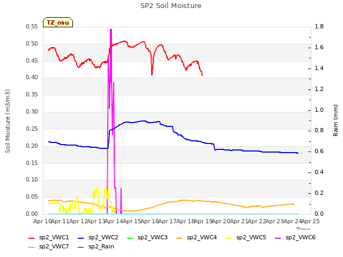Click the Apr 20 date tick label
This screenshot has height=257, width=343.
point(221,221)
